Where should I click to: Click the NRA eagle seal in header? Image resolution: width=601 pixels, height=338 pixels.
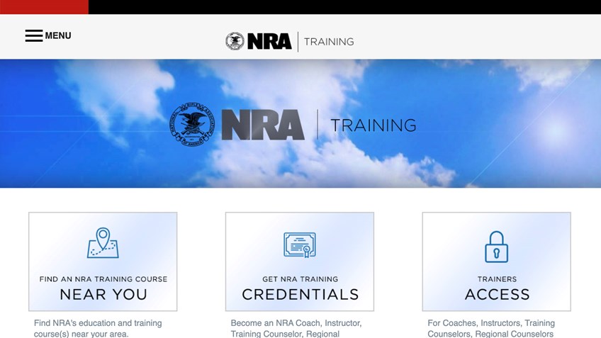click(x=235, y=41)
